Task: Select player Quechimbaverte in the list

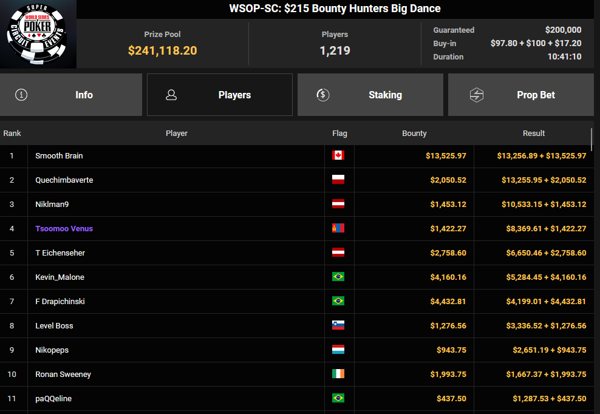Action: pos(64,180)
